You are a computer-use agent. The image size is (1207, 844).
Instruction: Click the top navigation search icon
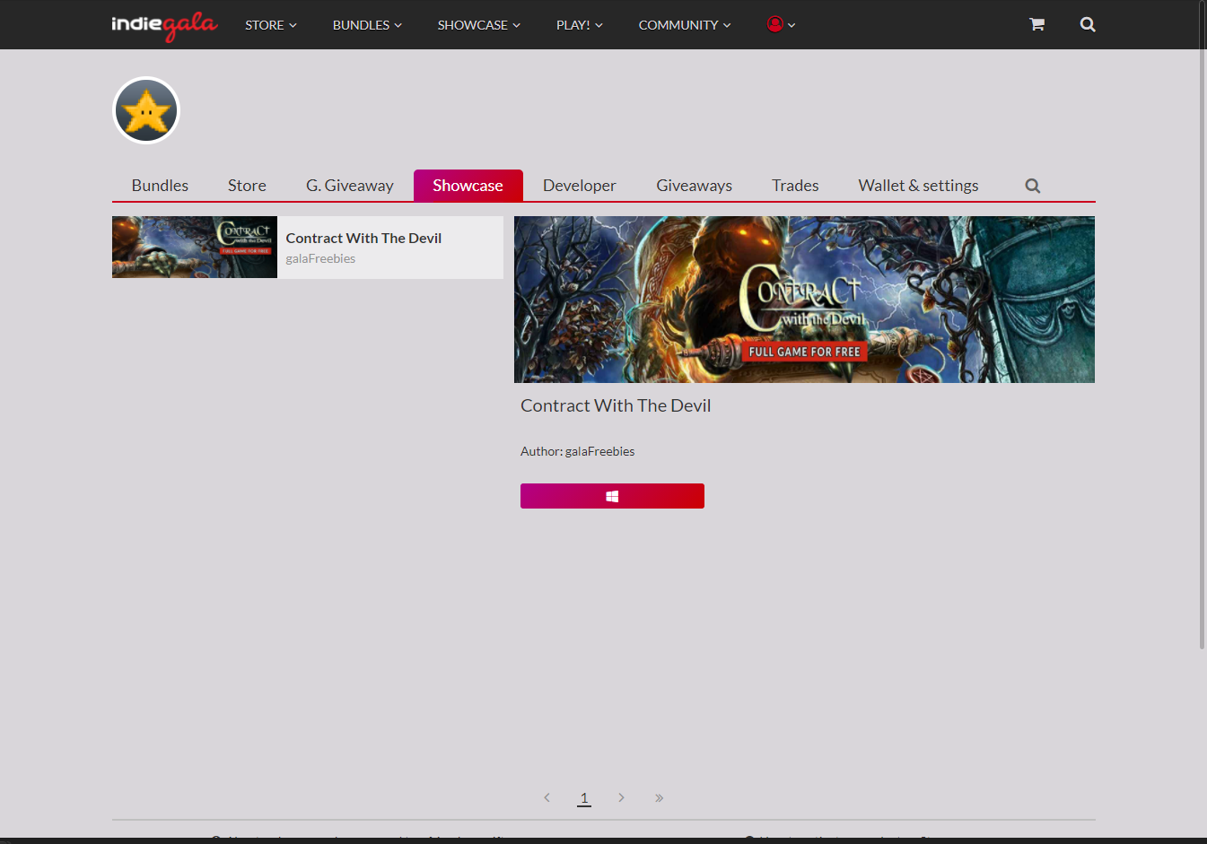click(1088, 24)
